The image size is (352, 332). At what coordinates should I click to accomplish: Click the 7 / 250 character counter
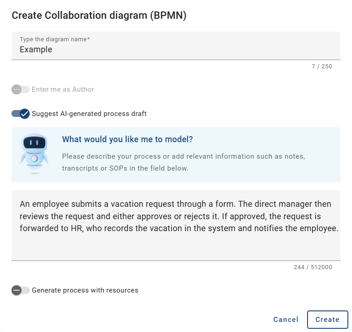(x=322, y=66)
